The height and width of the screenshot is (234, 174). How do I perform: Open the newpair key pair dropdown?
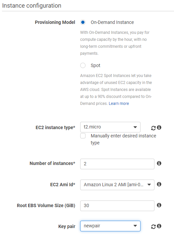[x=110, y=226]
